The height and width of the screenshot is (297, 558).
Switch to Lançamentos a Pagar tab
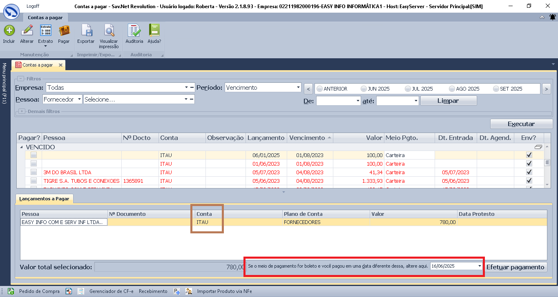tap(45, 199)
